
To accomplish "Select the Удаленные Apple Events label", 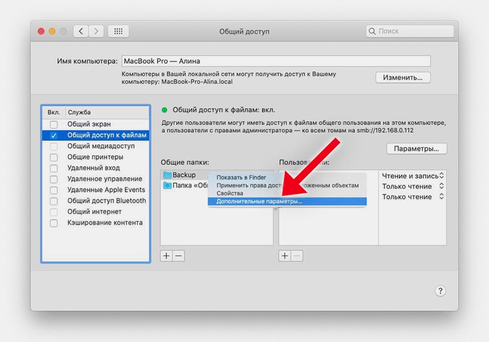I will 106,189.
